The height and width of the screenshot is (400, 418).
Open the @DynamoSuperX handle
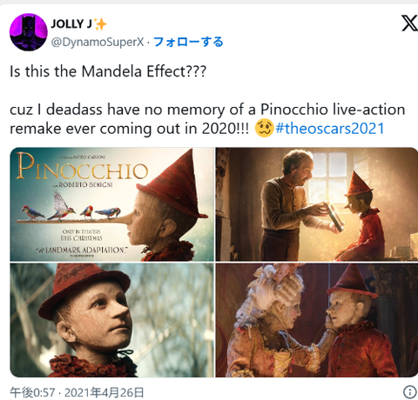(x=98, y=43)
